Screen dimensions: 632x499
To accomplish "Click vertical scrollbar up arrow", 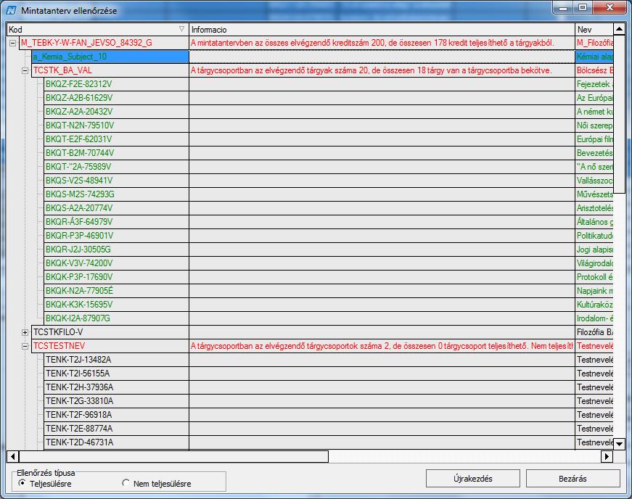I will pos(619,29).
